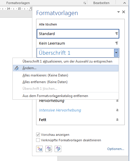Open the Style Inspector icon button
This screenshot has height=161, width=134.
(x=49, y=149)
